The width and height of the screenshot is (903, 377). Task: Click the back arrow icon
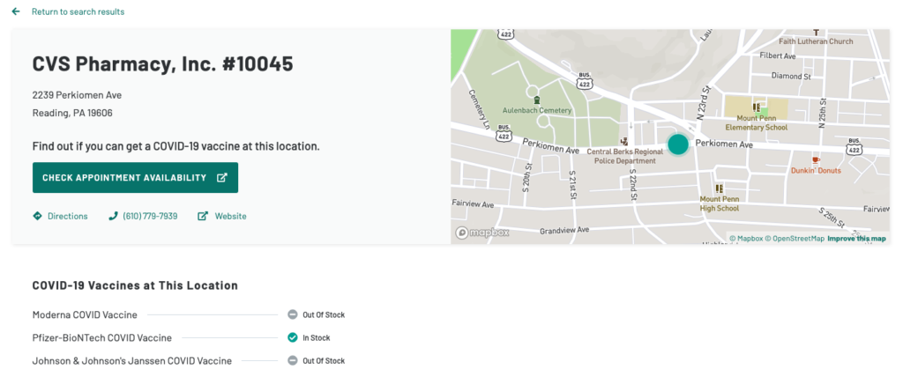(x=16, y=11)
